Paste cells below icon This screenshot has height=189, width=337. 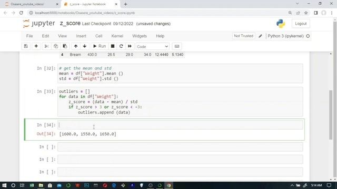point(65,46)
